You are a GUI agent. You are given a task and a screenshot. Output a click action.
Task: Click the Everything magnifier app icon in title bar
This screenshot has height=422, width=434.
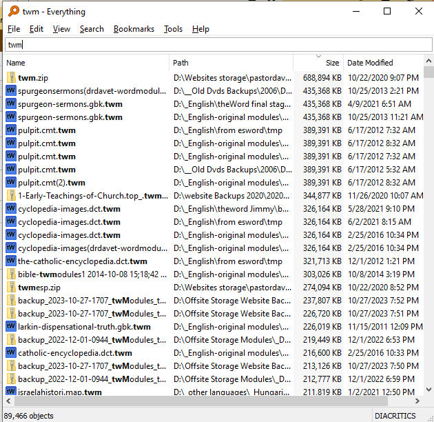(x=14, y=11)
